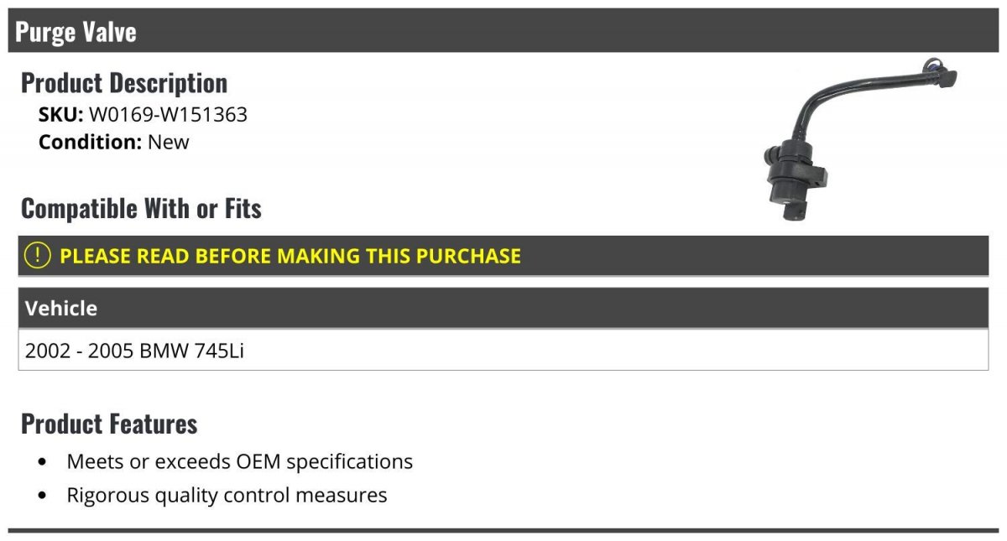The width and height of the screenshot is (1007, 541).
Task: Click the Compatible With or Fits heading
Action: coord(141,208)
